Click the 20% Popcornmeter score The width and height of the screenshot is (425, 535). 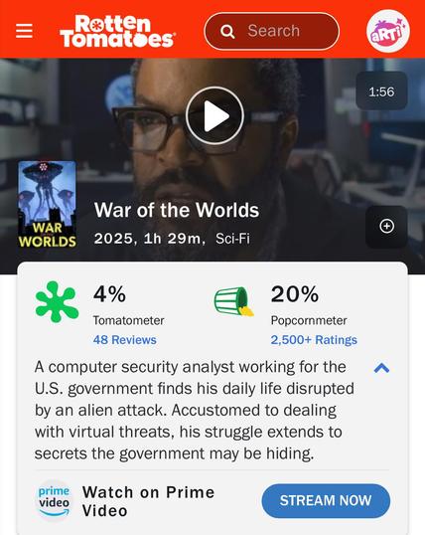coord(295,293)
